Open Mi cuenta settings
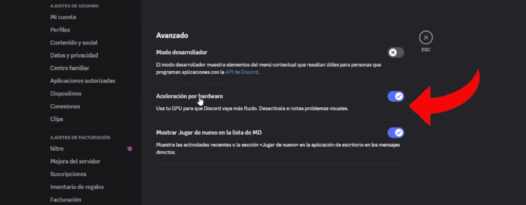 [x=63, y=17]
